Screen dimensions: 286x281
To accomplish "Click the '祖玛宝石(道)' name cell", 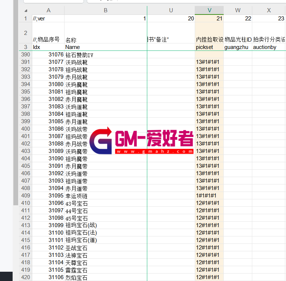I will point(106,240).
